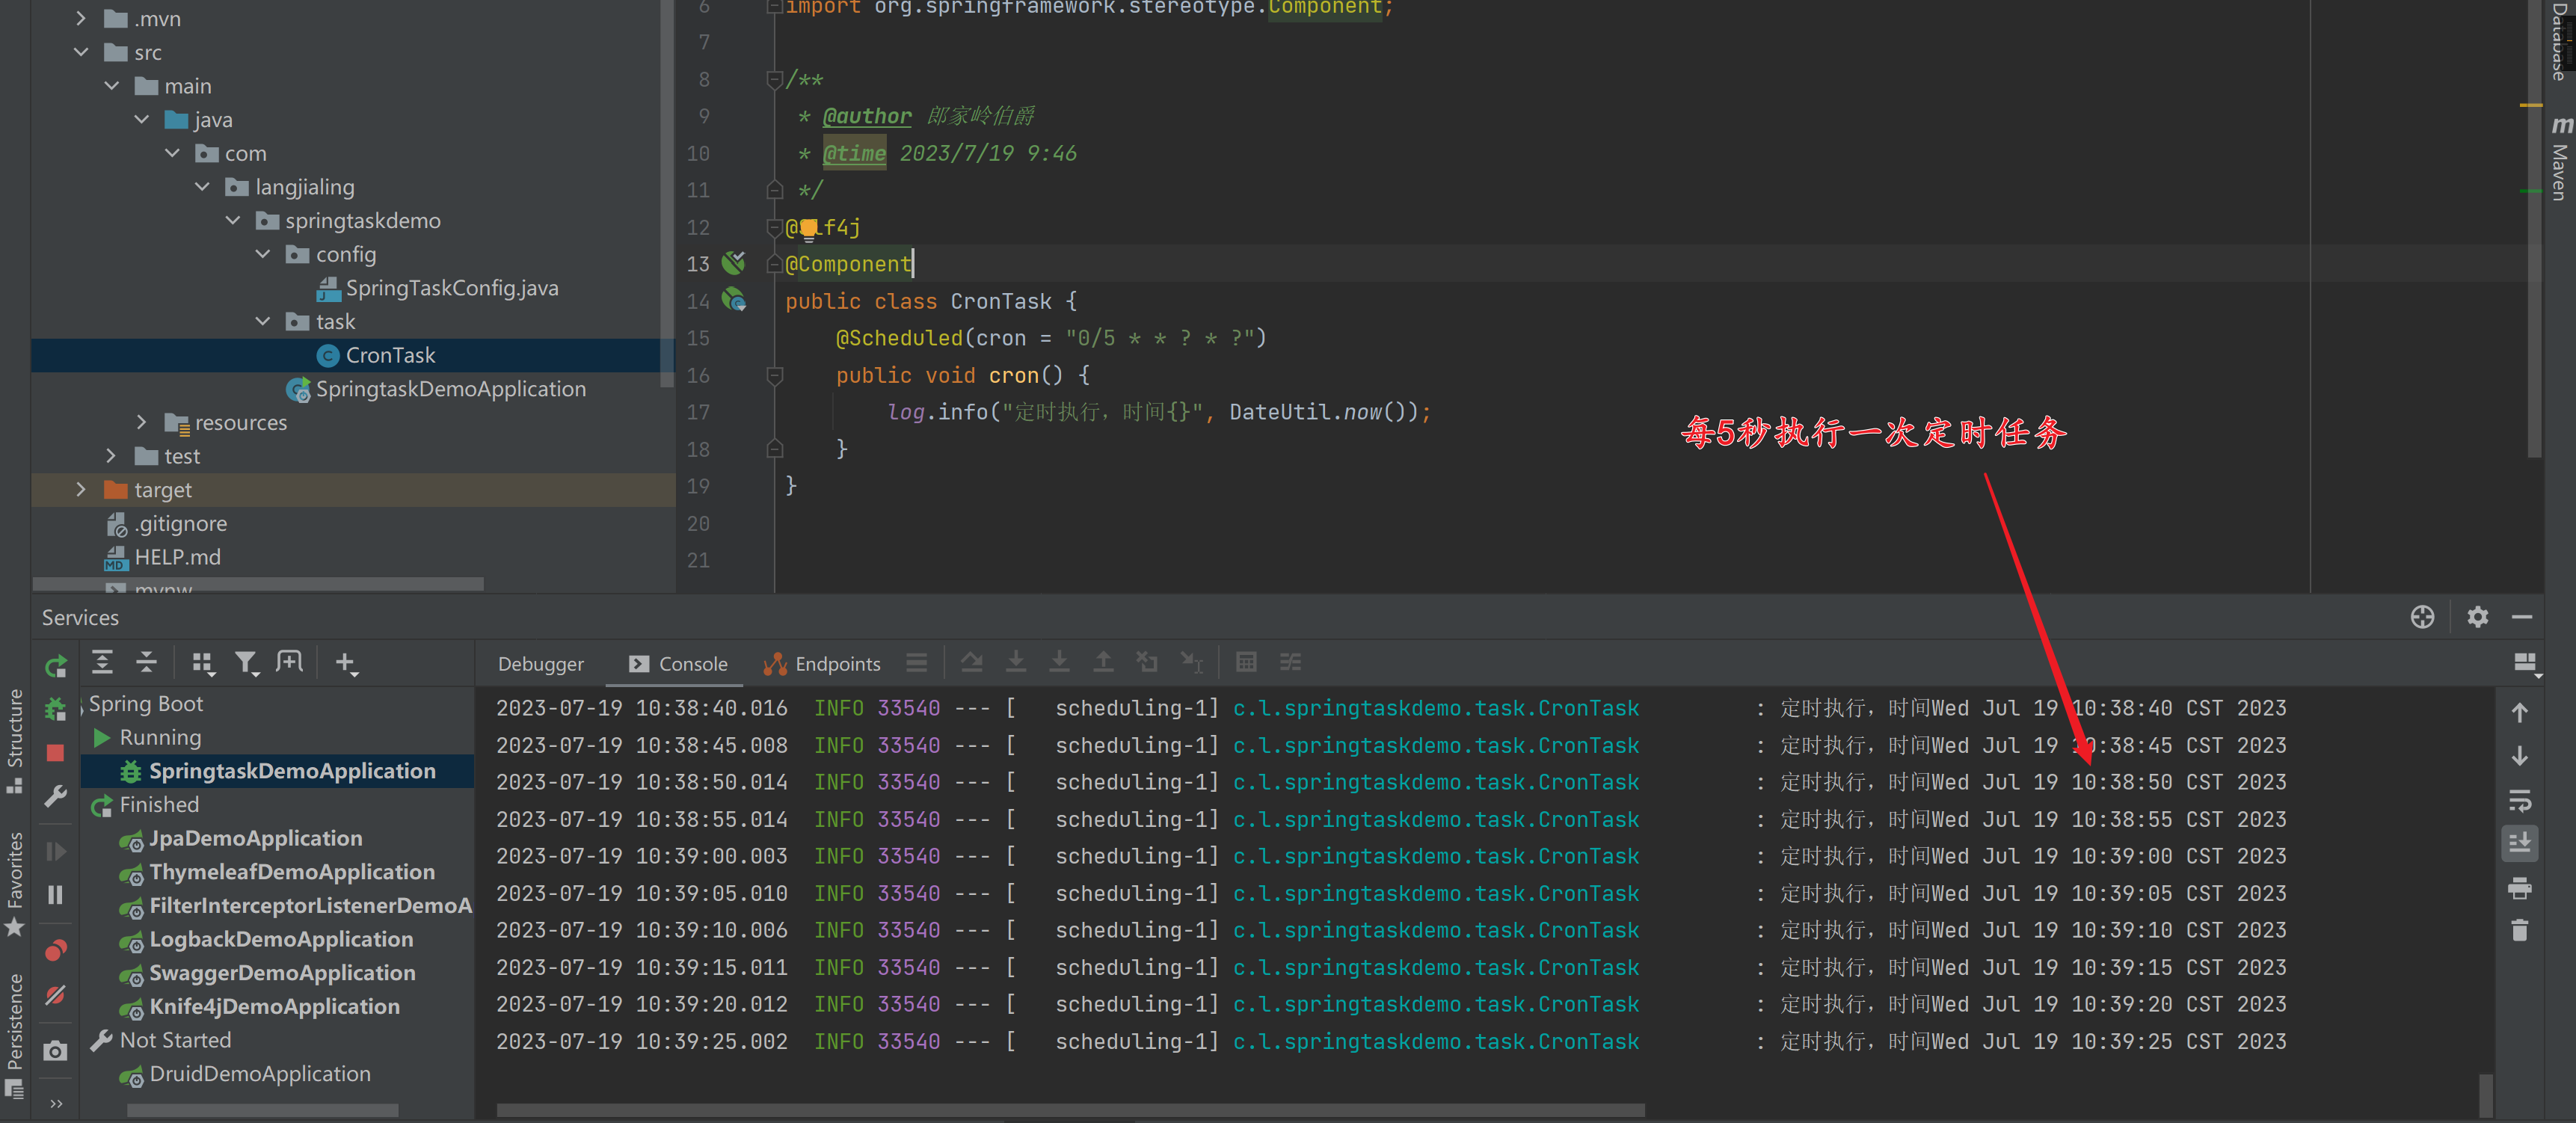Select DruidDemoApplication under Not Started
The height and width of the screenshot is (1123, 2576).
[x=245, y=1074]
